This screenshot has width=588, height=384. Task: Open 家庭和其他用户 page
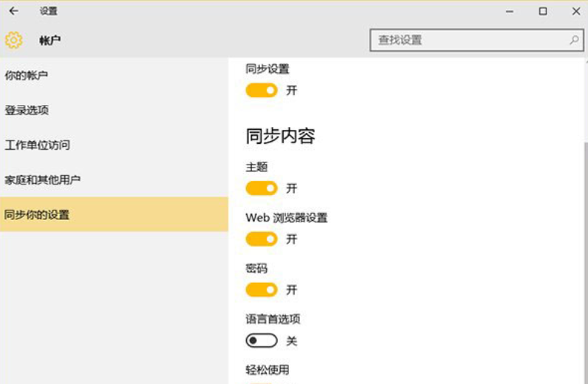43,179
